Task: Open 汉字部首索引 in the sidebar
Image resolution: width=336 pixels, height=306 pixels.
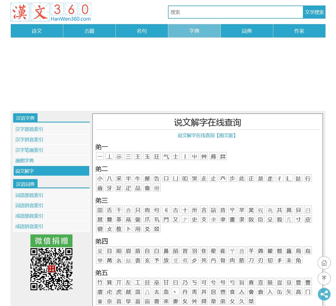Action: click(29, 129)
